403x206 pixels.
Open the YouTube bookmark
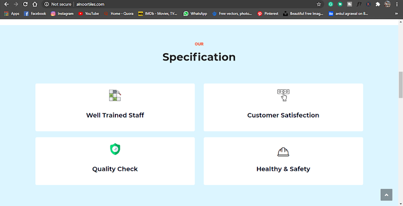(x=89, y=14)
